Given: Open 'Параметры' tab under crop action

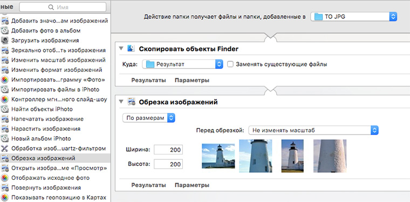Looking at the screenshot, I should pyautogui.click(x=192, y=185).
